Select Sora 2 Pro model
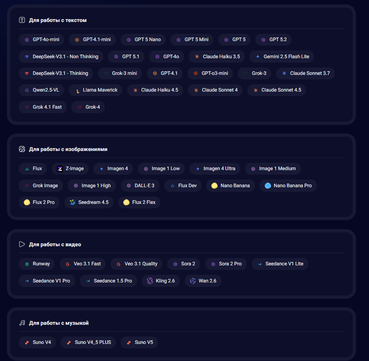 [x=225, y=263]
